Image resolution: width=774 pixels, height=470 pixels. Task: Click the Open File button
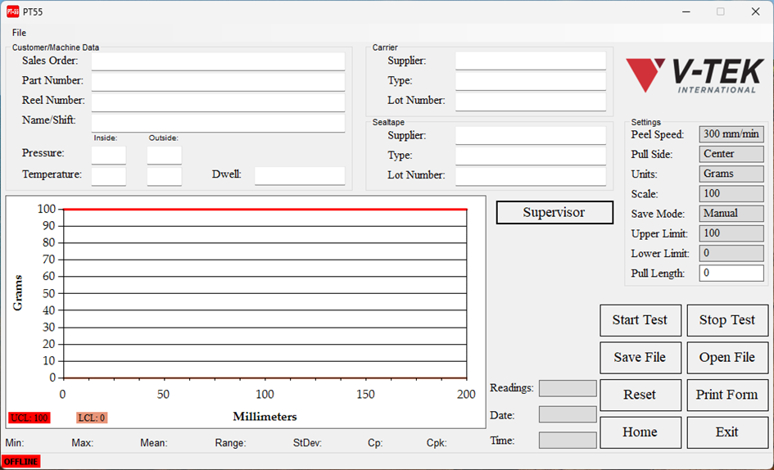[x=726, y=358]
